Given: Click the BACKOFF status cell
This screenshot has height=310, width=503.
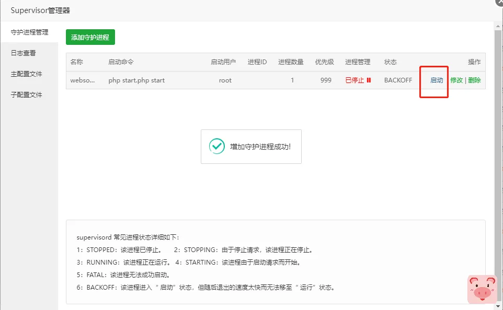Looking at the screenshot, I should click(398, 80).
